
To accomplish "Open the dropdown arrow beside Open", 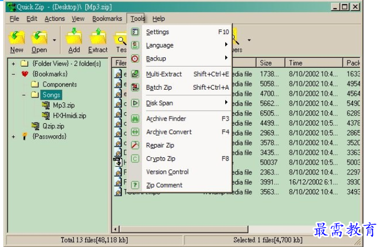I will (55, 40).
